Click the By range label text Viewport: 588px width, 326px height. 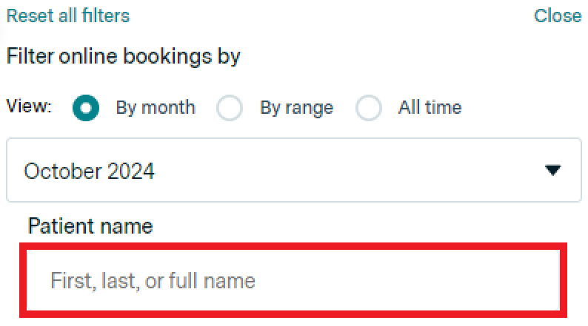(296, 108)
